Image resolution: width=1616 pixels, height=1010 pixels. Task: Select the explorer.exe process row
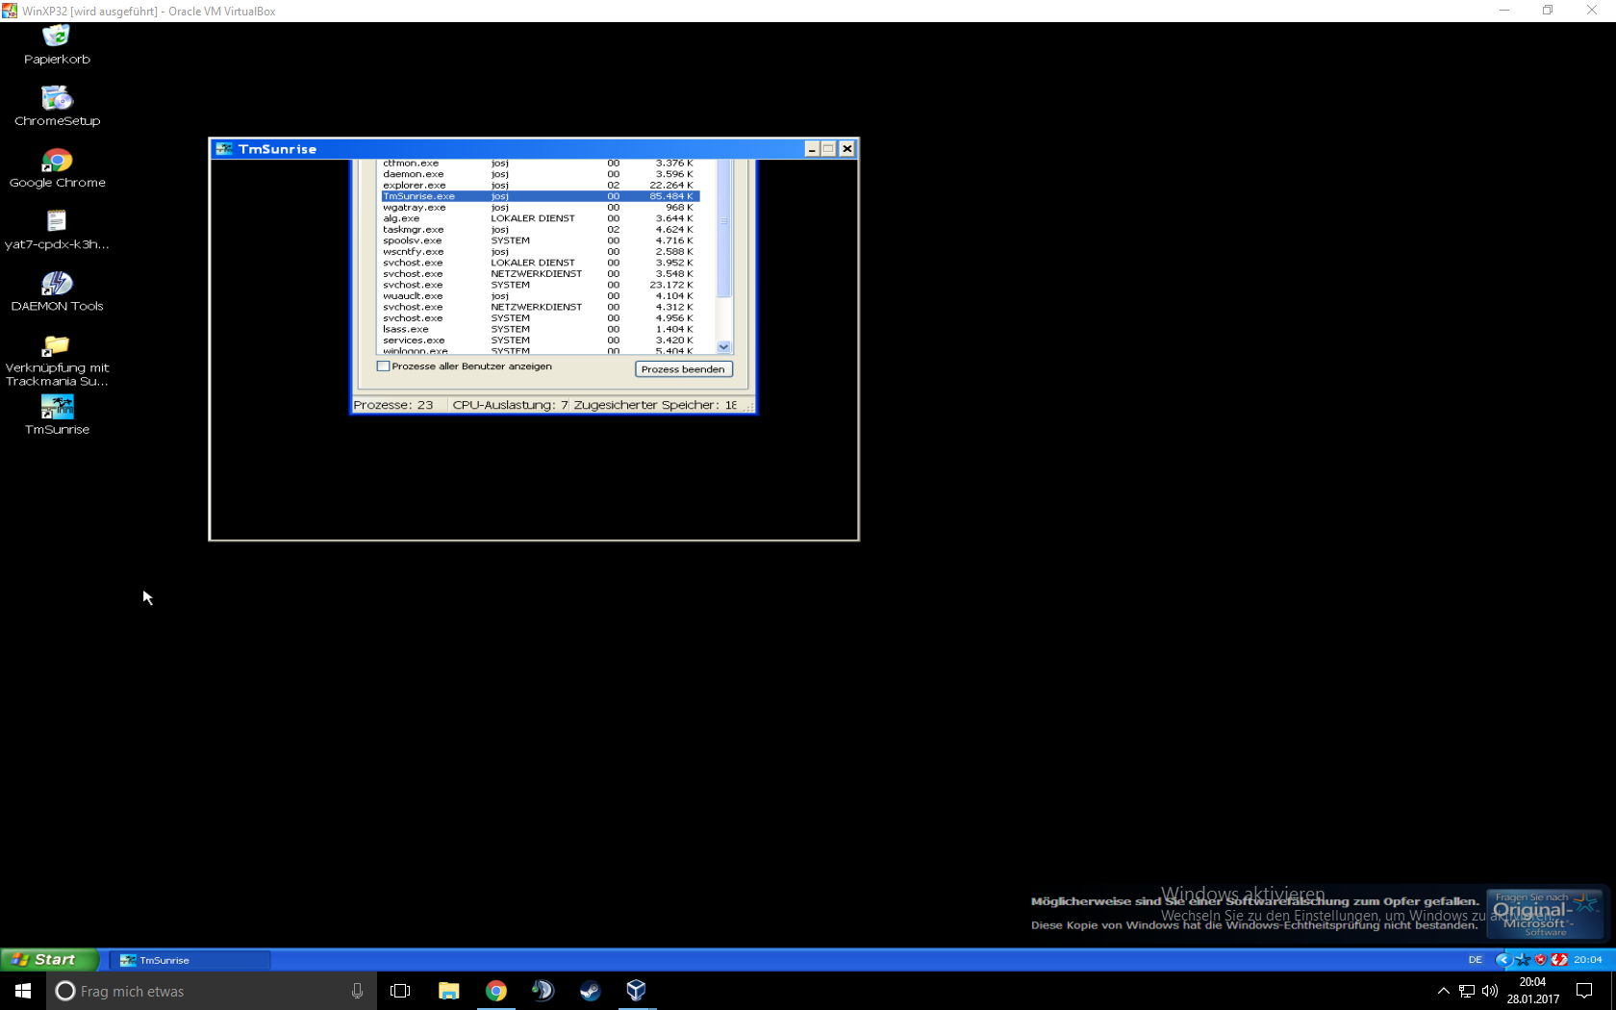pyautogui.click(x=540, y=185)
